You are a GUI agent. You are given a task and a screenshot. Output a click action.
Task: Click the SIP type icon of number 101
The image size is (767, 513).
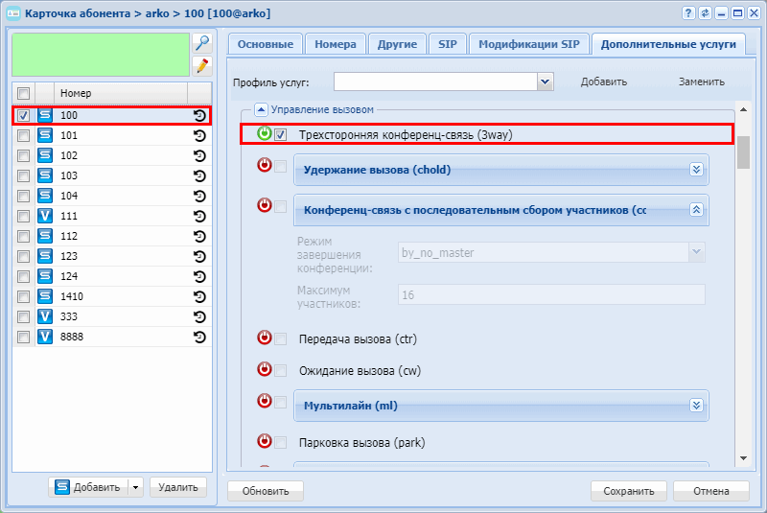[45, 135]
